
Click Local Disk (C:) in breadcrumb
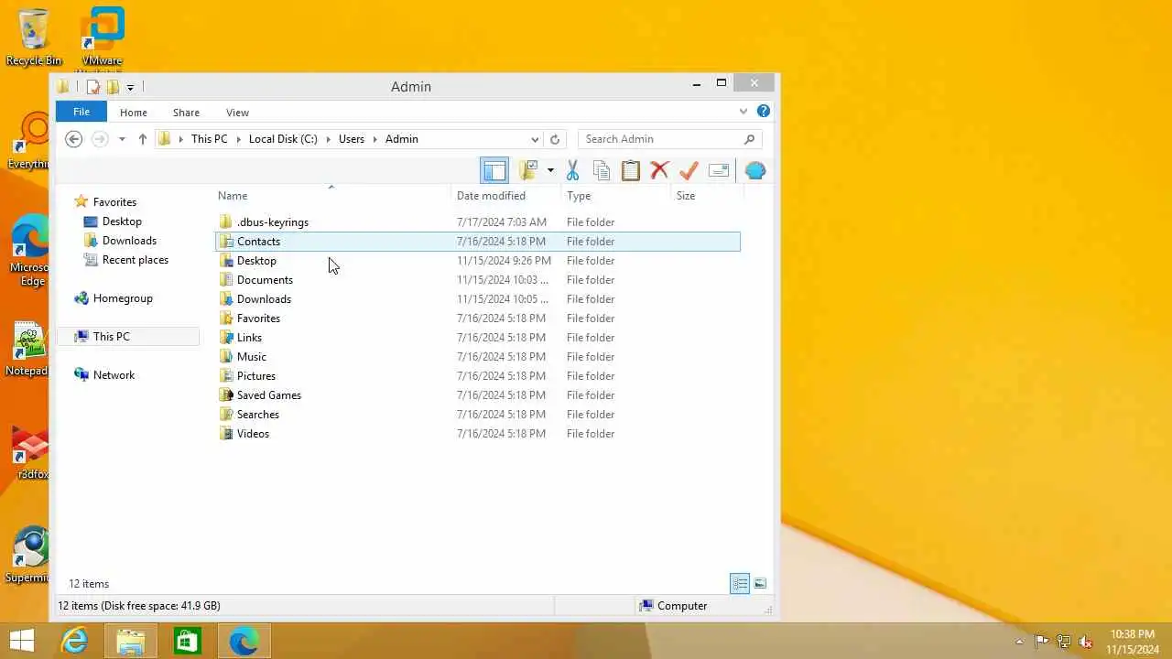pos(283,139)
